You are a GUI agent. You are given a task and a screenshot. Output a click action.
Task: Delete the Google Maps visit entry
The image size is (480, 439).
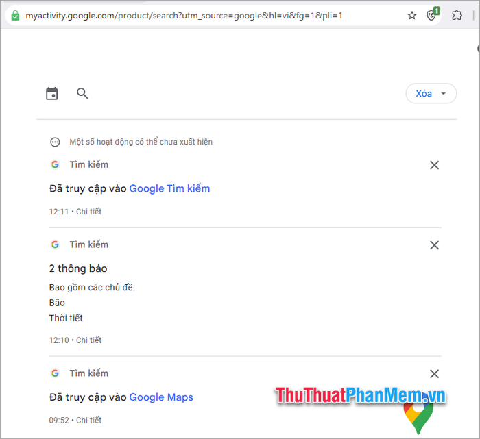[434, 373]
